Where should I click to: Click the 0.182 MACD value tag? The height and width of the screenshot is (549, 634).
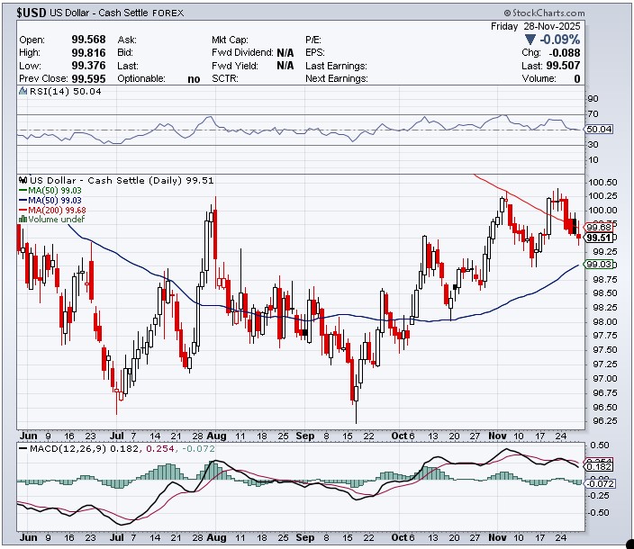click(x=599, y=467)
